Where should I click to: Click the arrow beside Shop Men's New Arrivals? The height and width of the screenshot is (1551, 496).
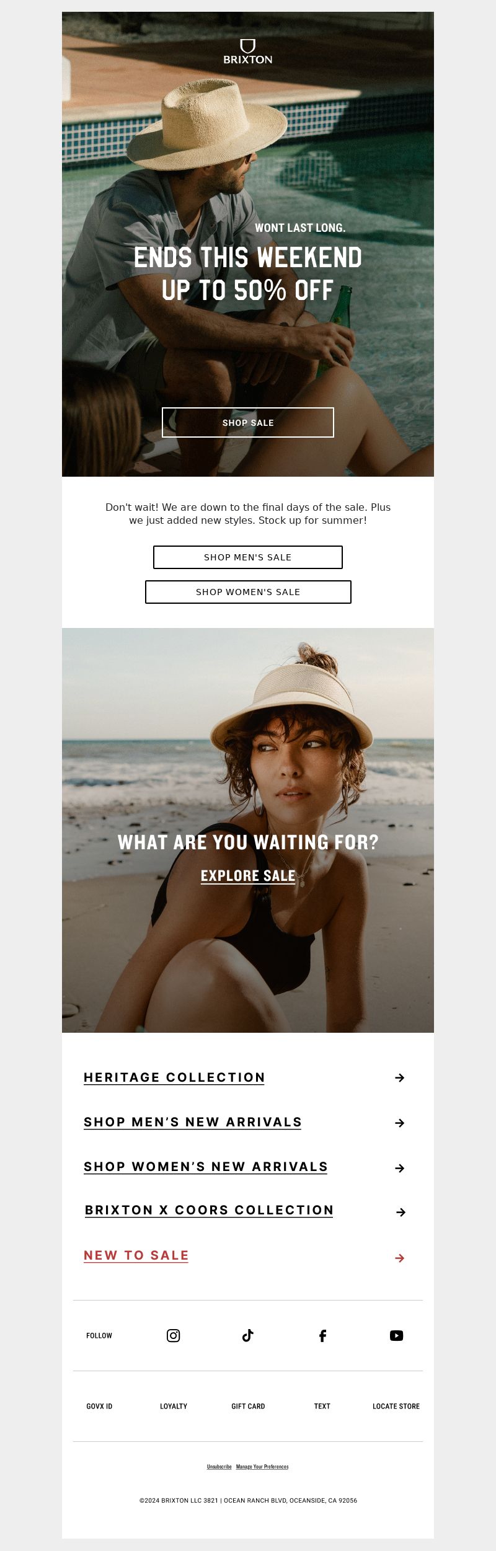400,1123
